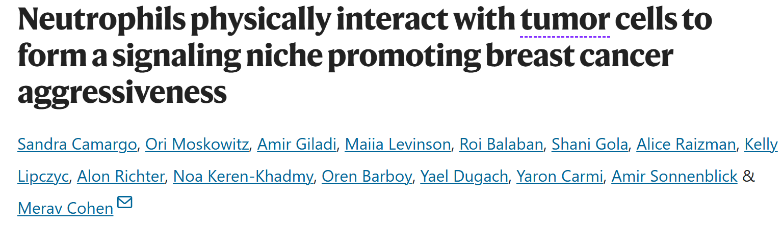Image resolution: width=783 pixels, height=227 pixels.
Task: Click on Shani Gola author link
Action: click(590, 145)
